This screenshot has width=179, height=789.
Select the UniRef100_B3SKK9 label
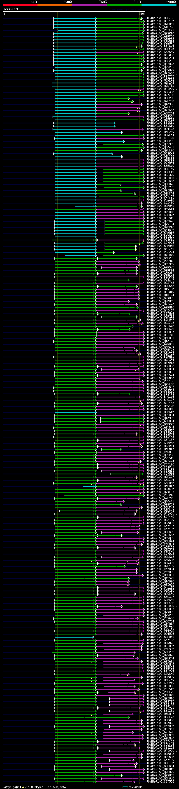point(161,153)
